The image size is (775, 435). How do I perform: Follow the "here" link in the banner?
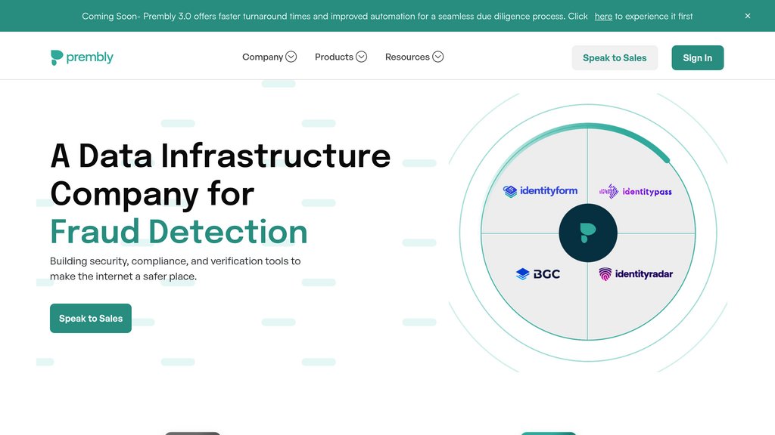603,16
